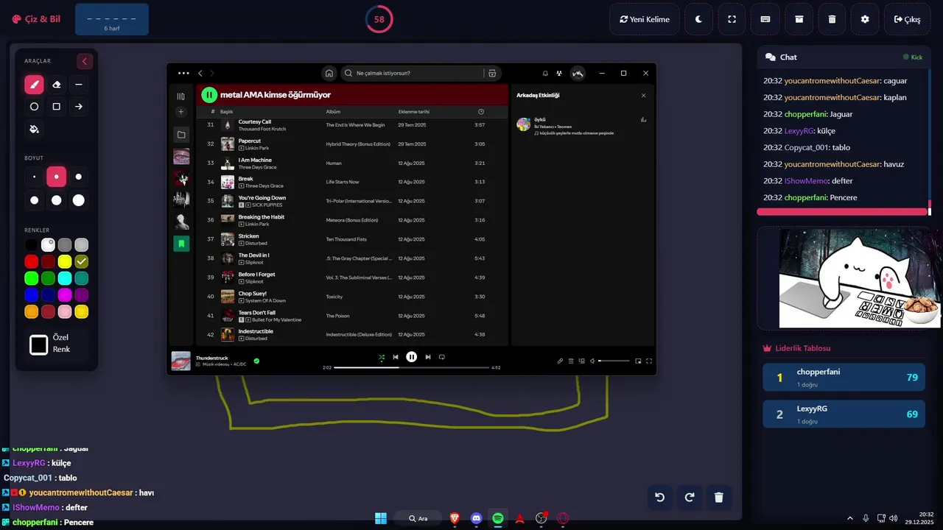This screenshot has width=943, height=530.
Task: Select the brush drawing tool
Action: coord(34,85)
